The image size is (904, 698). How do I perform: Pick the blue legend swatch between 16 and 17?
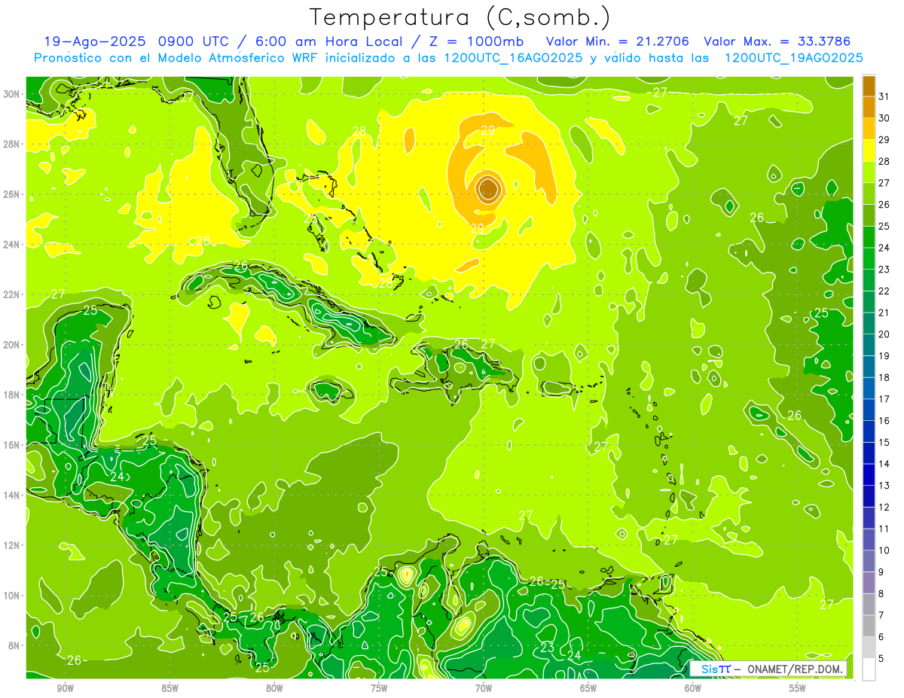(x=869, y=410)
